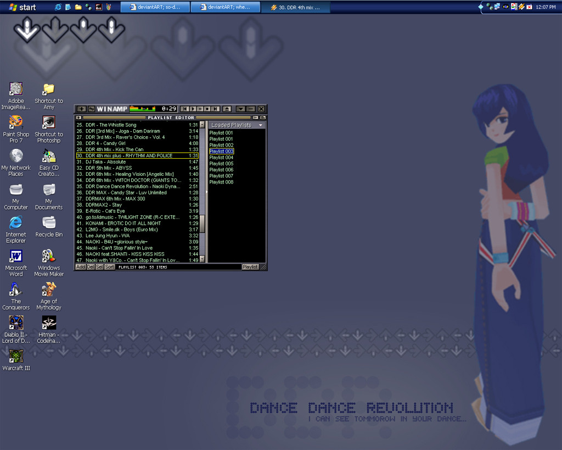Open the Microsoft Word desktop icon
Viewport: 562px width, 450px height.
click(16, 263)
